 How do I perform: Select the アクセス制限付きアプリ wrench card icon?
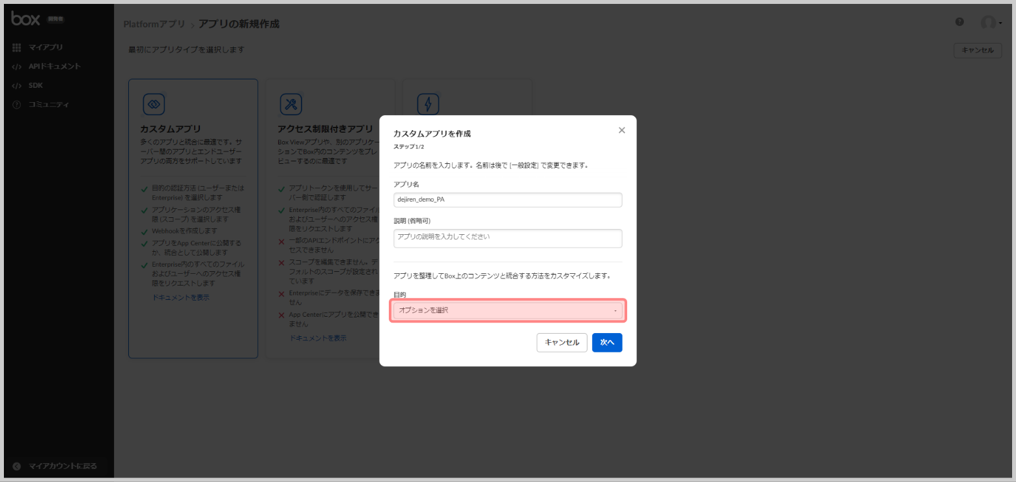click(x=291, y=104)
